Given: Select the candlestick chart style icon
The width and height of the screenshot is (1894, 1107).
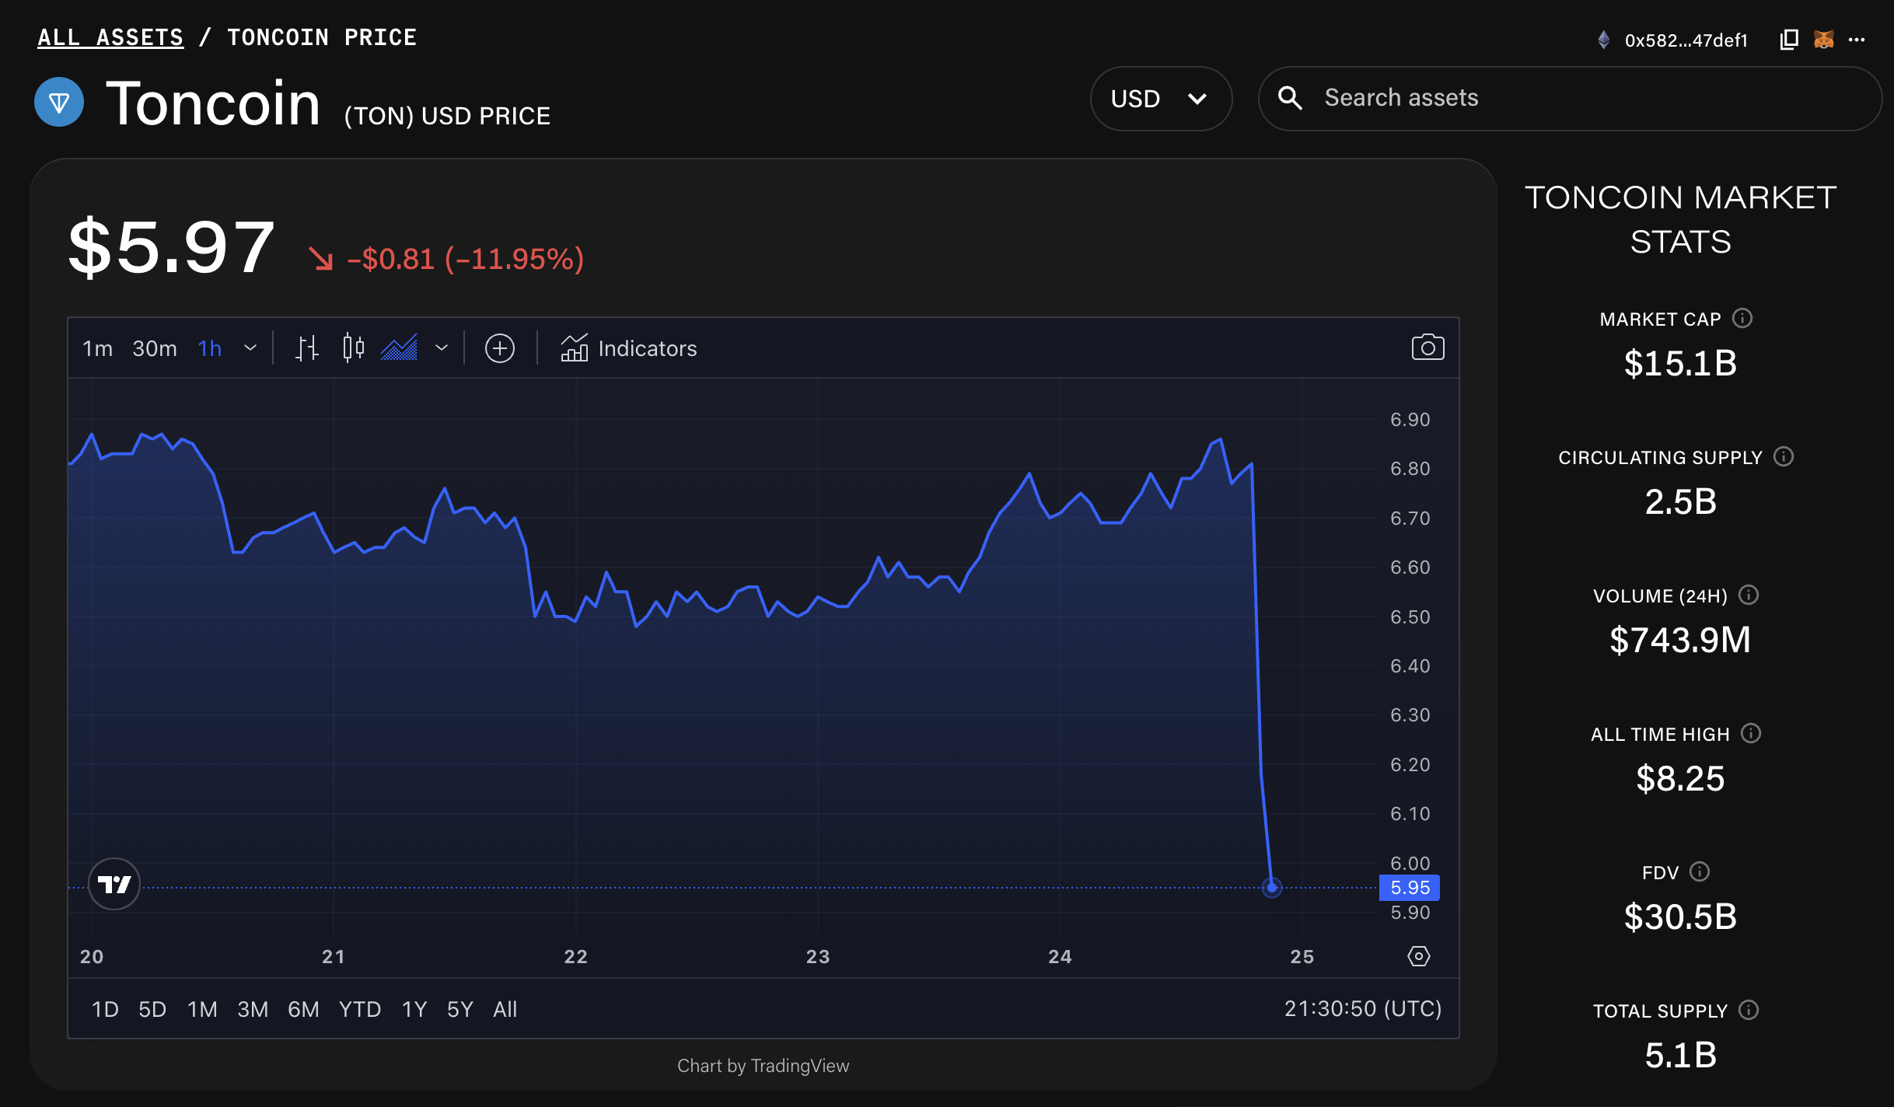Looking at the screenshot, I should tap(352, 347).
